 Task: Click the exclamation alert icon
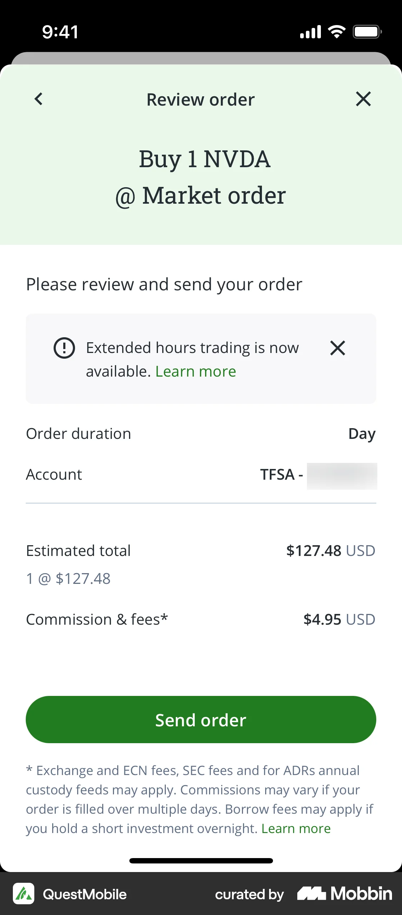point(64,348)
